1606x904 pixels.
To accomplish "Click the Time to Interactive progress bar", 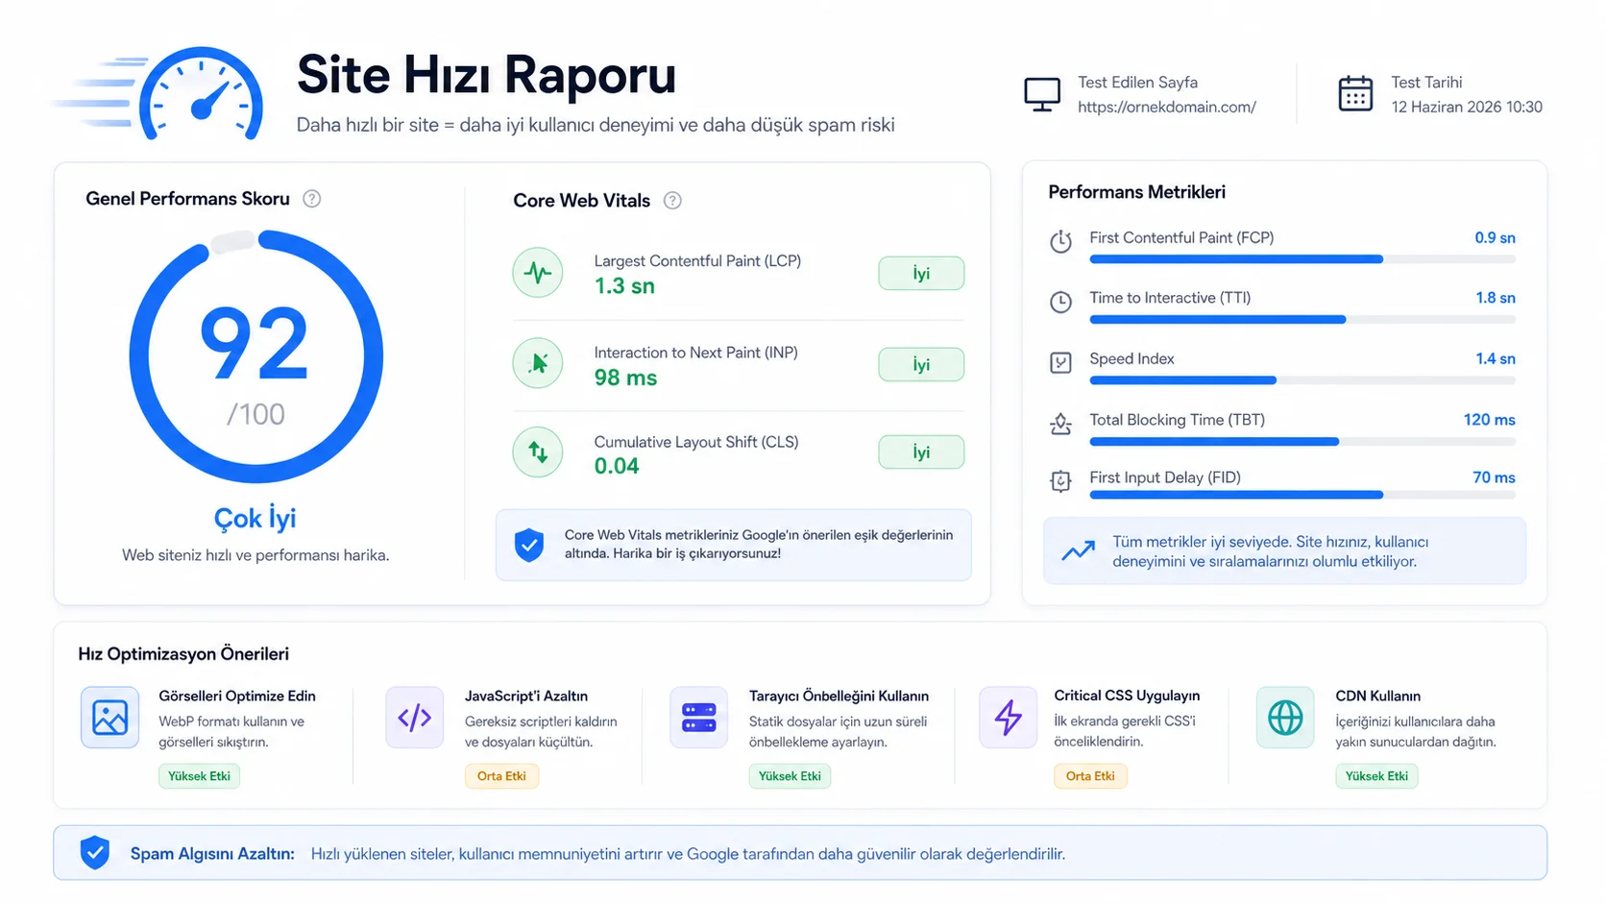I will point(1302,320).
